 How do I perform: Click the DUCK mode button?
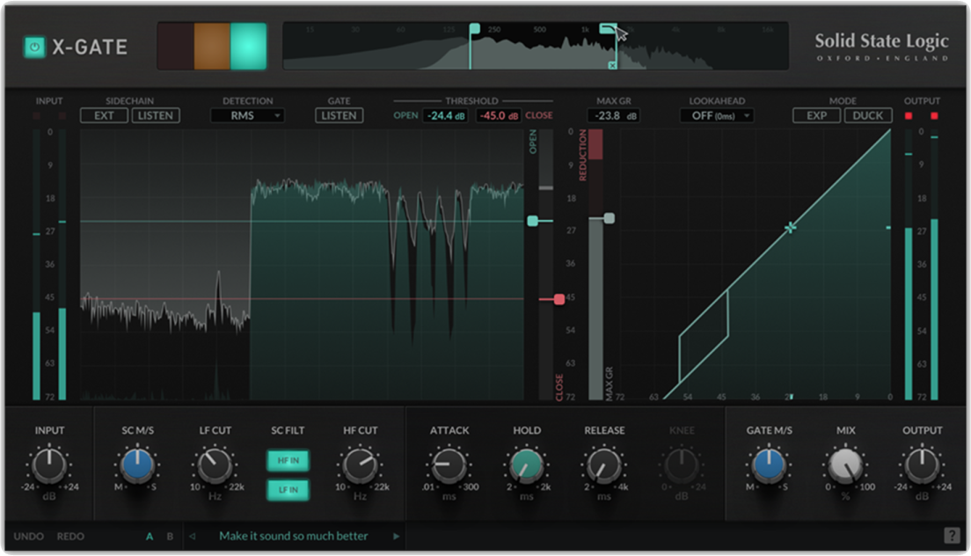(x=868, y=115)
